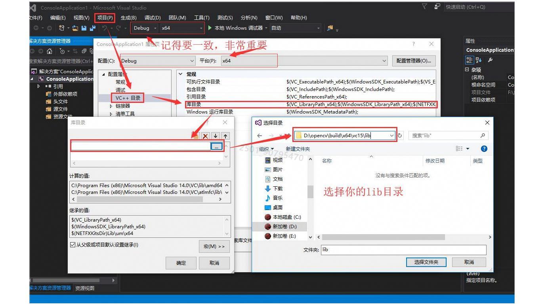Open the address path dropdown in folder picker
The height and width of the screenshot is (305, 544).
pos(391,136)
